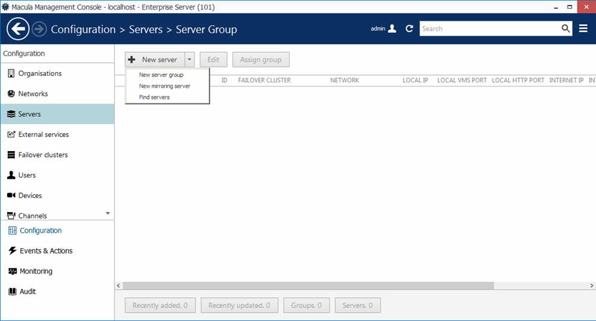
Task: Click the Recently added filter button
Action: point(160,306)
